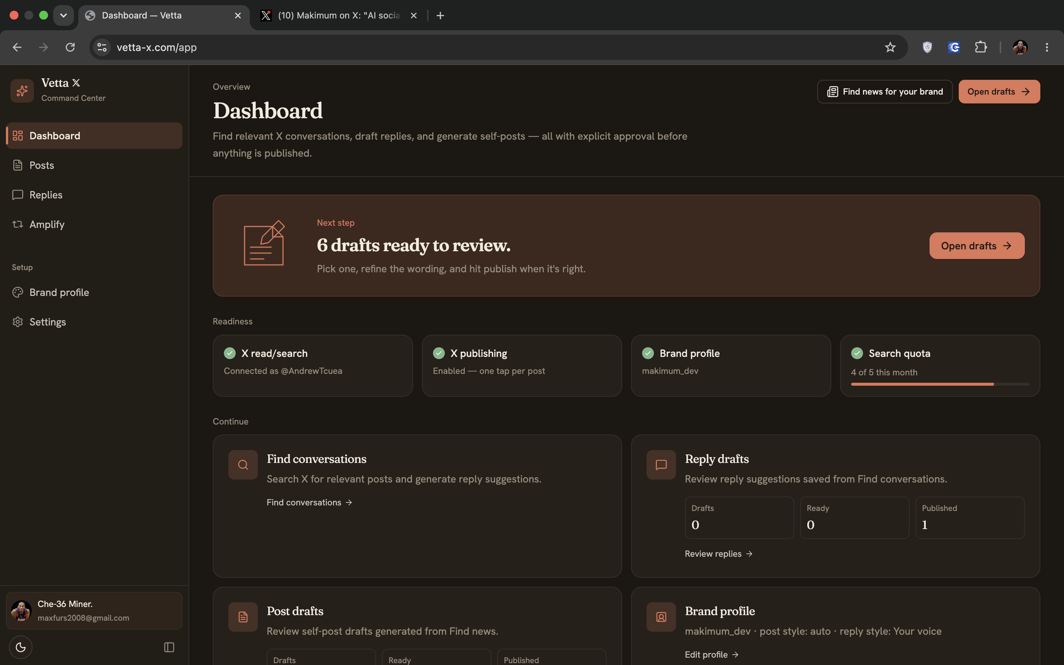Image resolution: width=1064 pixels, height=665 pixels.
Task: Select the Dashboard — Vetta browser tab
Action: click(164, 16)
